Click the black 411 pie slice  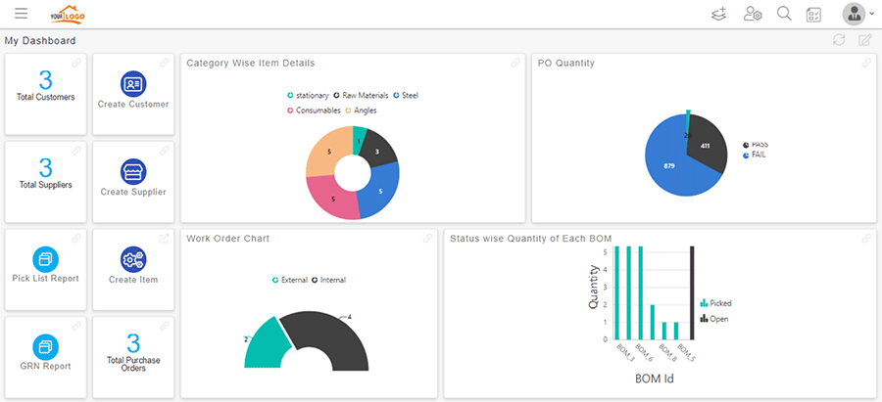pos(707,144)
